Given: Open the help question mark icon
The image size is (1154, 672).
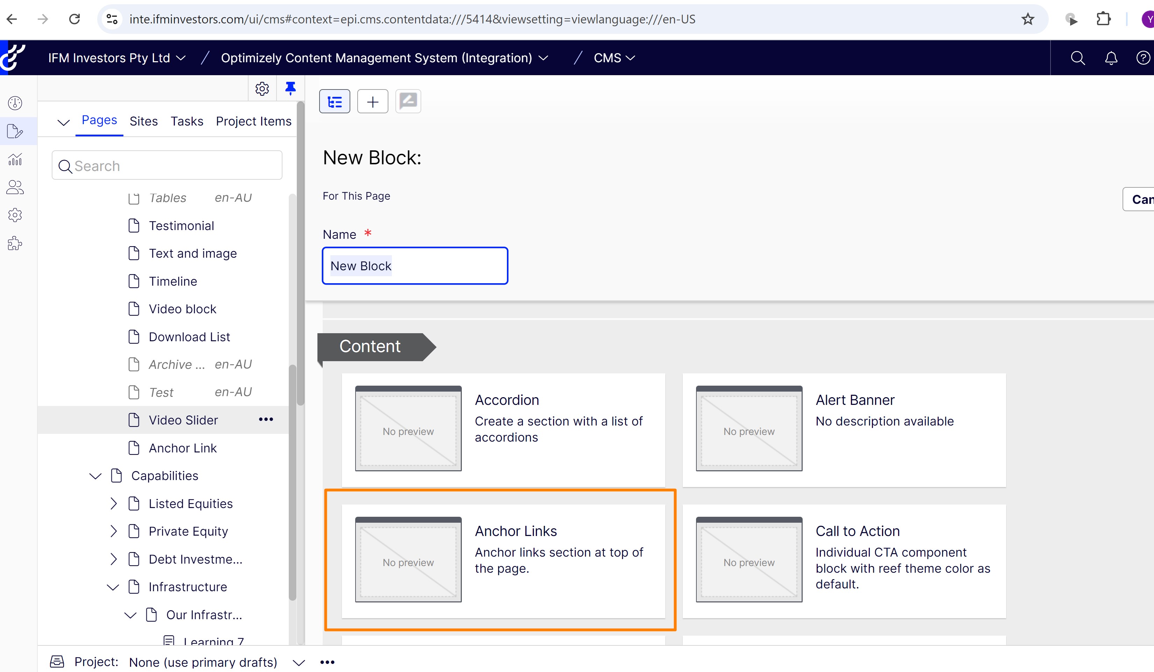Looking at the screenshot, I should pos(1143,58).
